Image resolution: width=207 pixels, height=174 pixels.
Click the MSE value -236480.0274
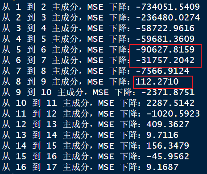click(168, 18)
